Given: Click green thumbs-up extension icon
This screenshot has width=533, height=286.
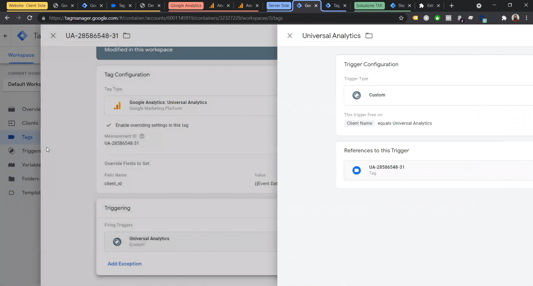Looking at the screenshot, I should [x=437, y=18].
